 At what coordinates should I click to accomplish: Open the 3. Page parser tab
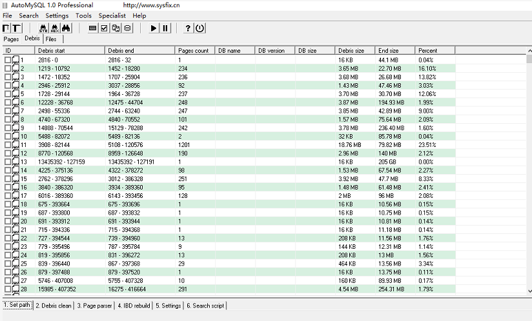[x=94, y=306]
